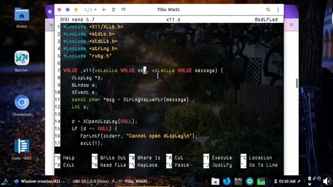The image size is (333, 187).
Task: Click the 'message' parameter on line 7
Action: click(204, 71)
